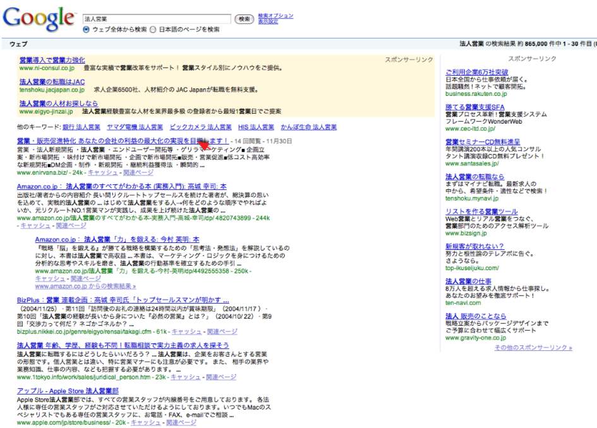Viewport: 597px width, 428px height.
Task: Open キャッシュ for the bizplus.nikkei.co.jp result
Action: pos(186,332)
